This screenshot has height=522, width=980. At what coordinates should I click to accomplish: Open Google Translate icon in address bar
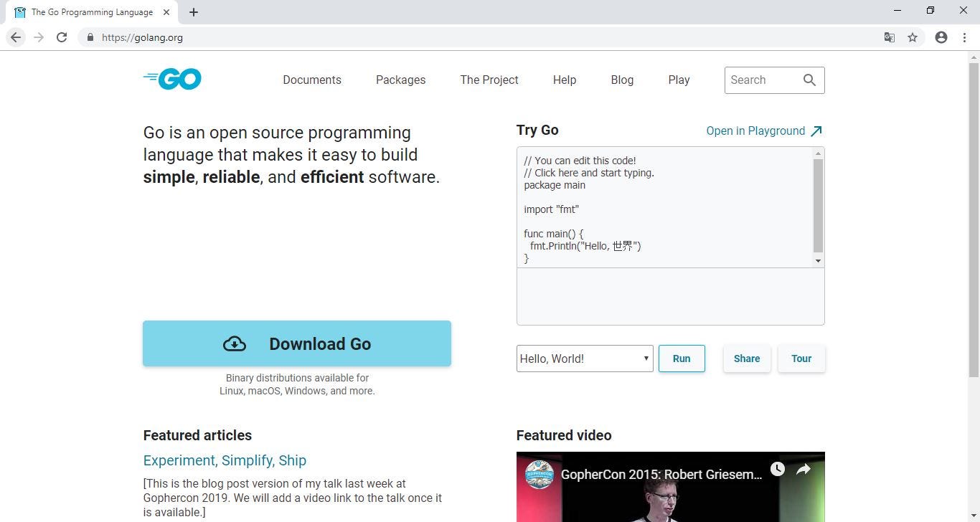point(890,37)
